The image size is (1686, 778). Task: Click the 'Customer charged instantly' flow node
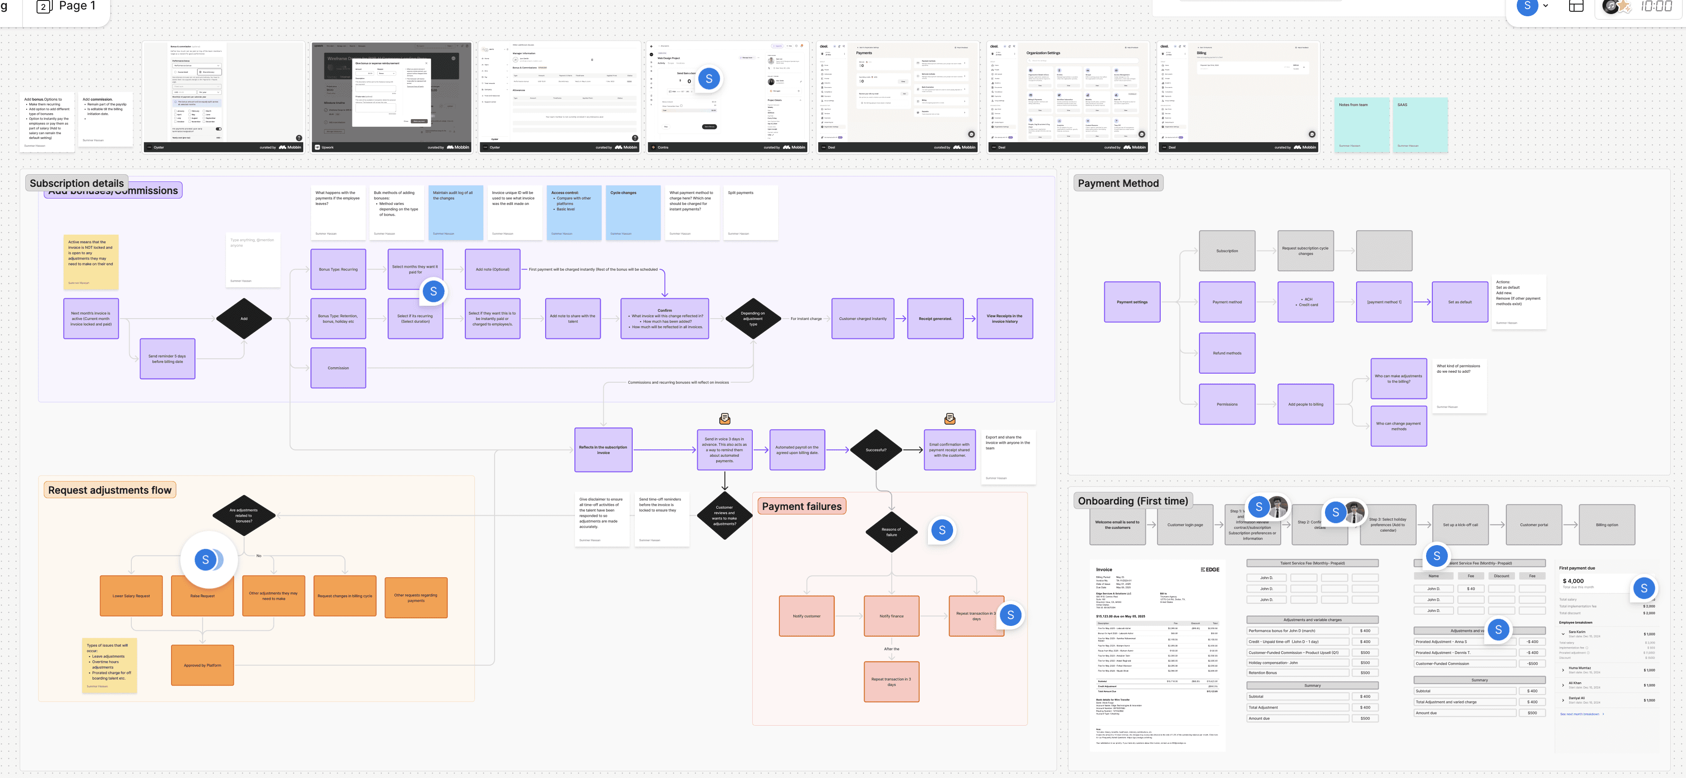pos(863,319)
